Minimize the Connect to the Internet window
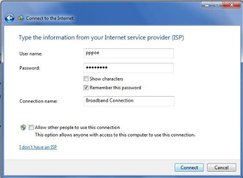 click(x=207, y=5)
